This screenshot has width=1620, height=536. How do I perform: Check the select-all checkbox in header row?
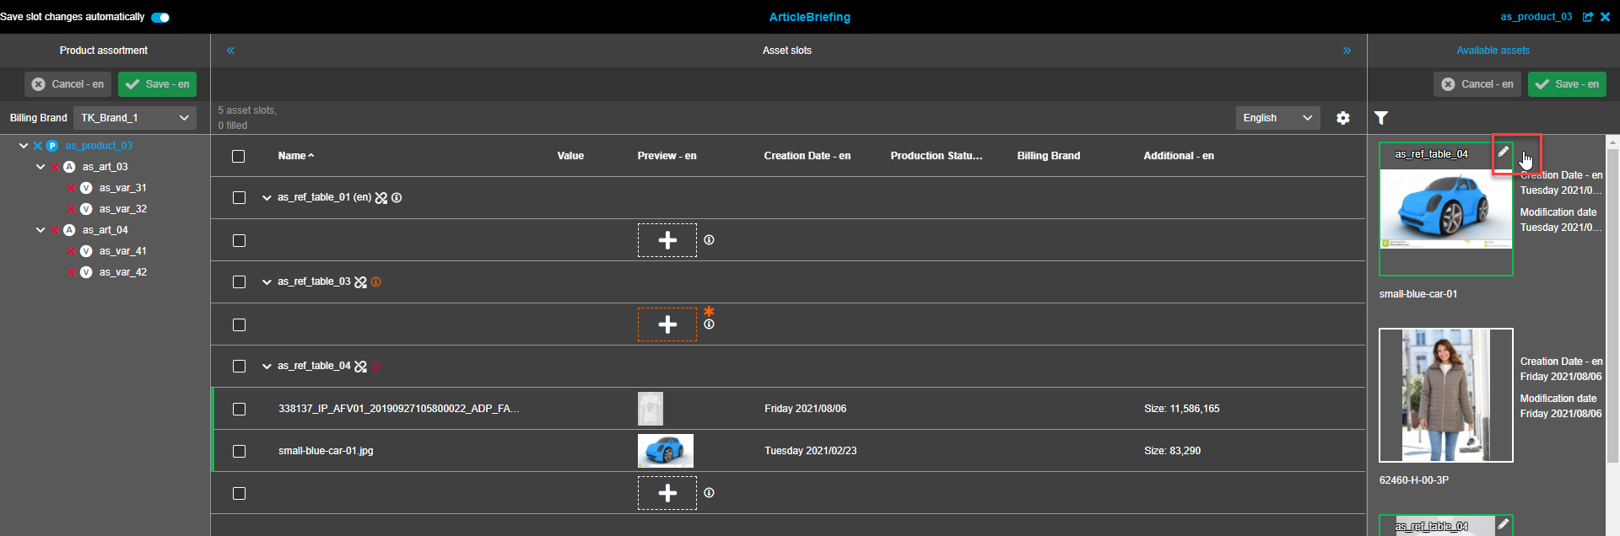click(239, 156)
